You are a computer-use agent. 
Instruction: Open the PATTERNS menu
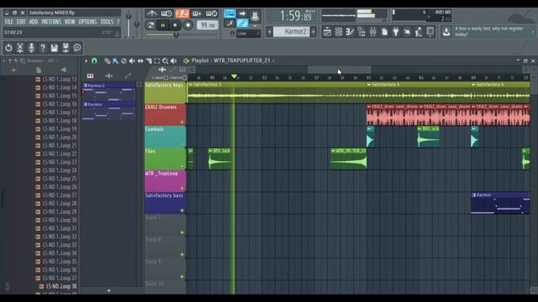(x=51, y=22)
